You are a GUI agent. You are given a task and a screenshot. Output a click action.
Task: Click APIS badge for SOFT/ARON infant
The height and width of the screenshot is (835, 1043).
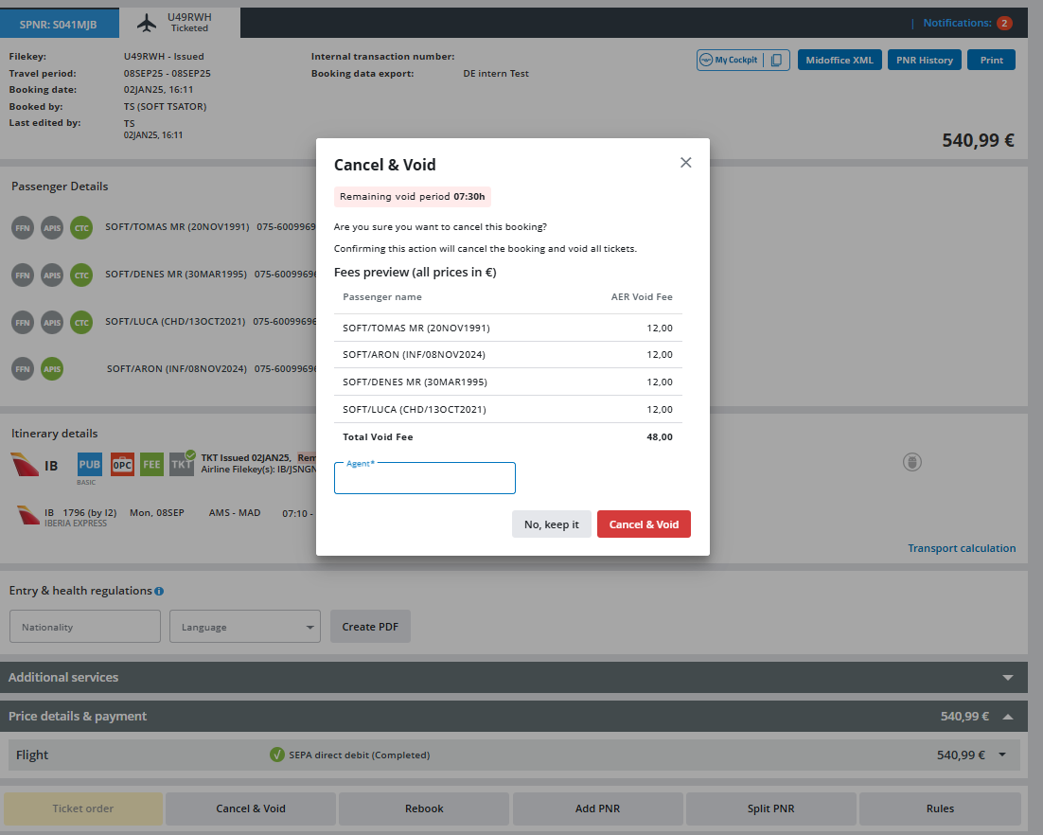(53, 368)
